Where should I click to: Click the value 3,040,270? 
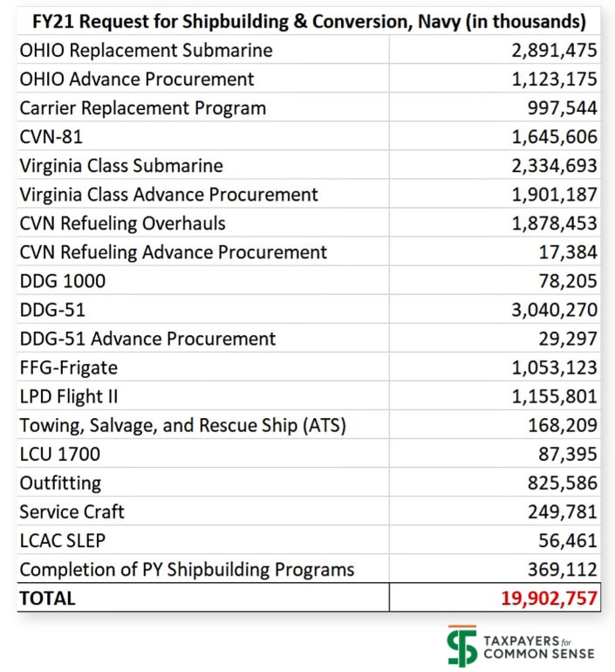tap(554, 310)
